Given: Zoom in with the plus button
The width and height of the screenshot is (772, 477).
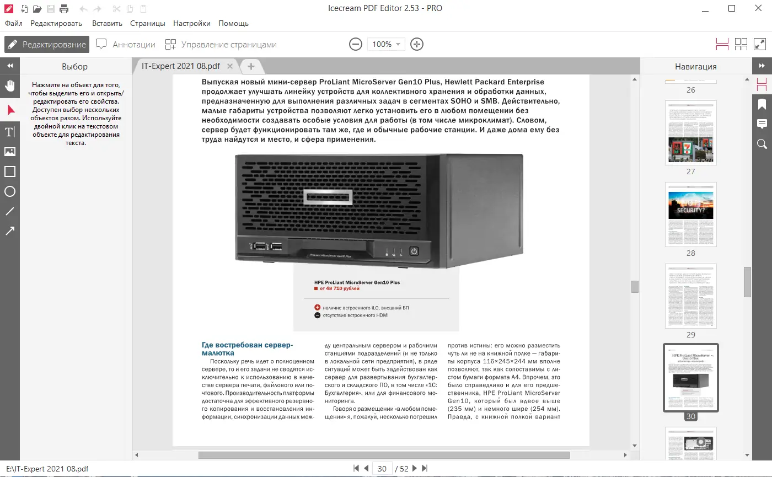Looking at the screenshot, I should 417,45.
